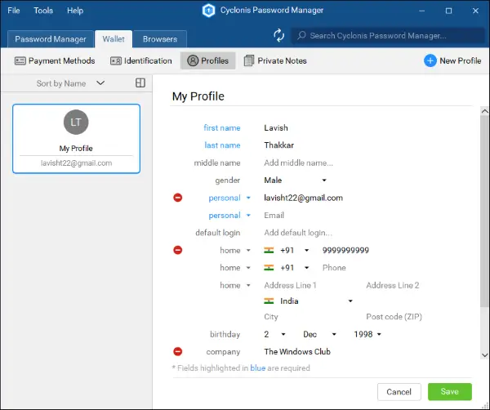The image size is (490, 410).
Task: Change home type of the address row
Action: (x=235, y=285)
